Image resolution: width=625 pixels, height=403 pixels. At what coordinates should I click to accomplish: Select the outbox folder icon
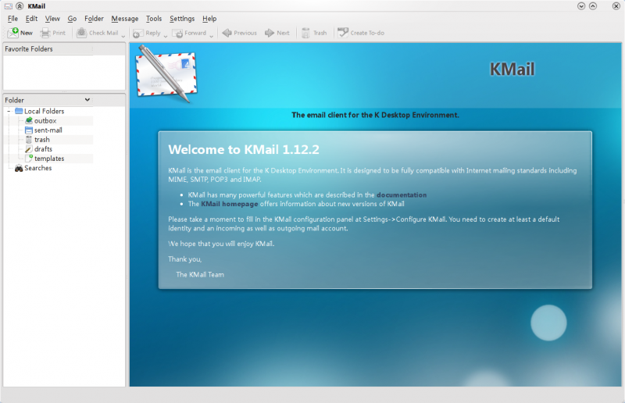tap(29, 120)
